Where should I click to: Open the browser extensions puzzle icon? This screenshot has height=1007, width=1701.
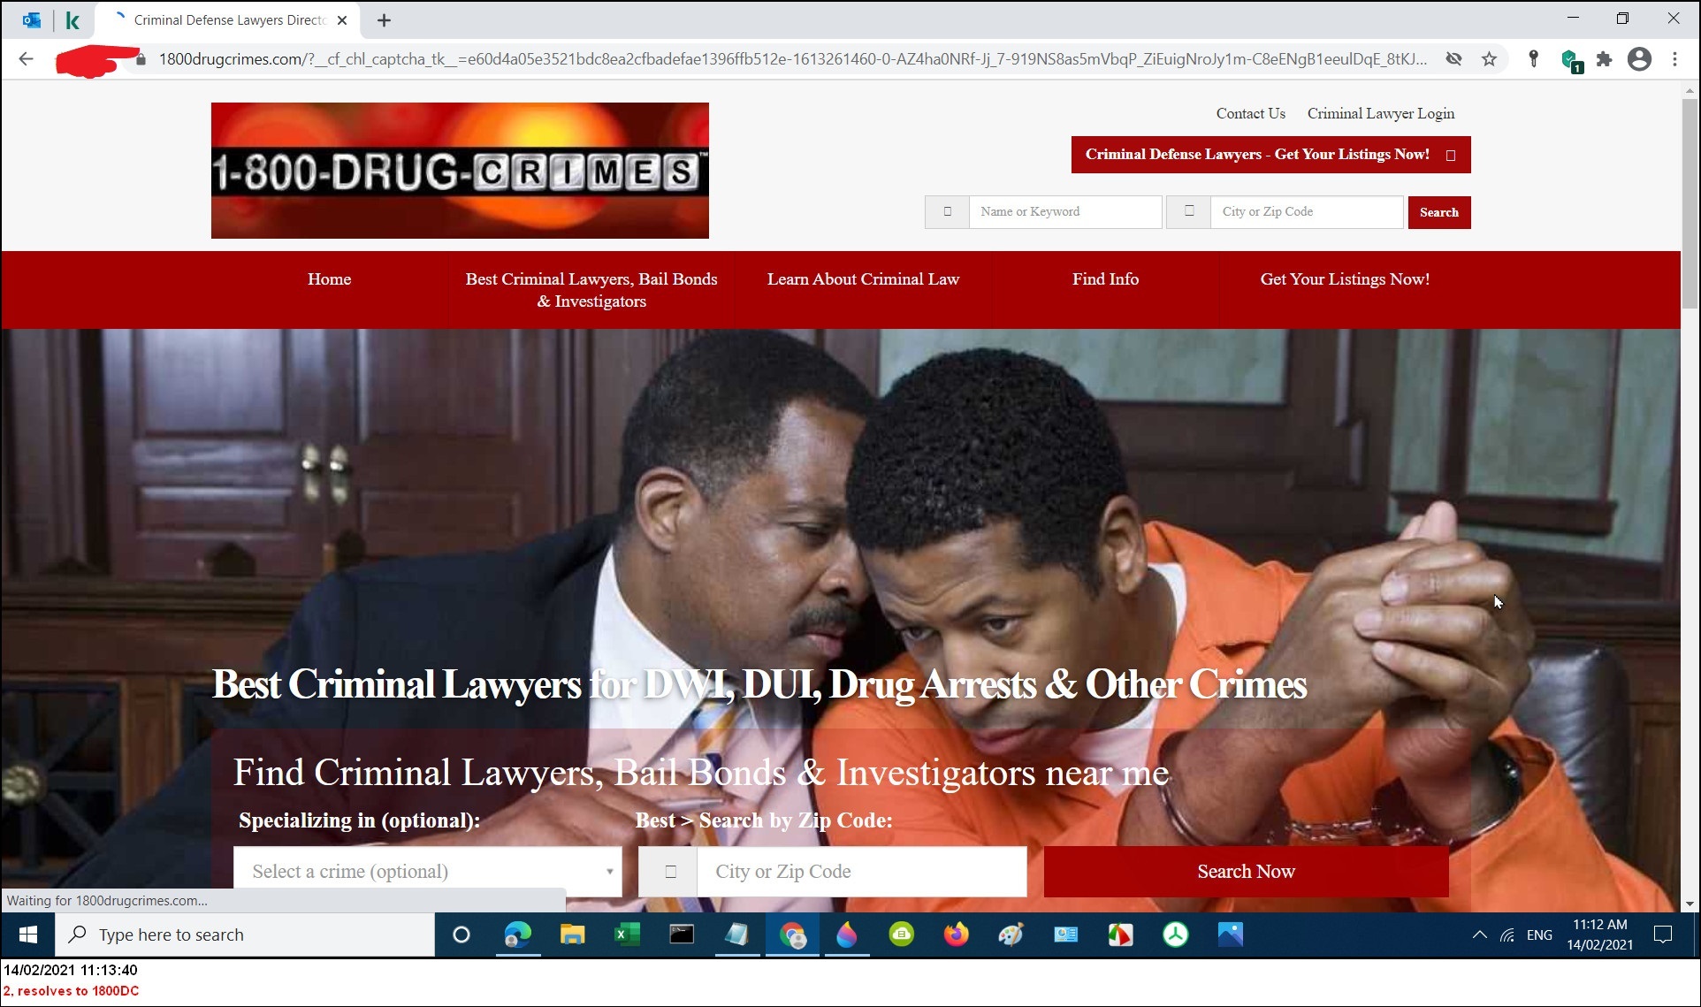pyautogui.click(x=1604, y=59)
